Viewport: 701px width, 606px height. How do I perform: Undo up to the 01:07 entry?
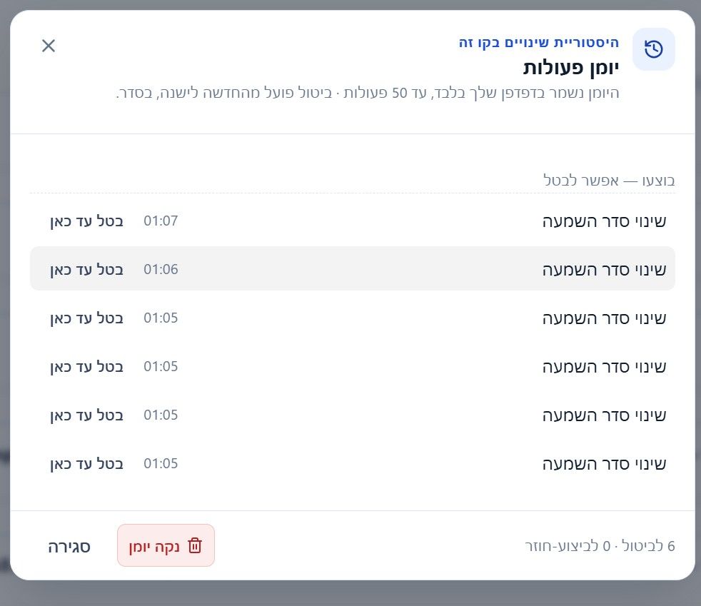click(86, 221)
